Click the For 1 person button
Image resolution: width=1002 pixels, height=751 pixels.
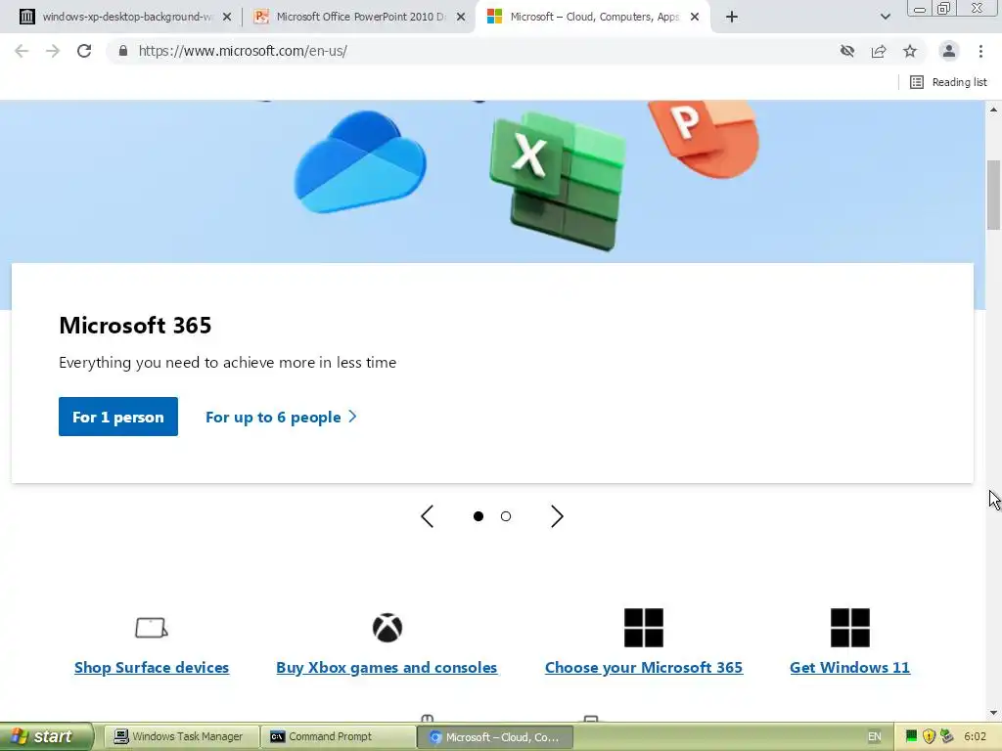pos(118,417)
